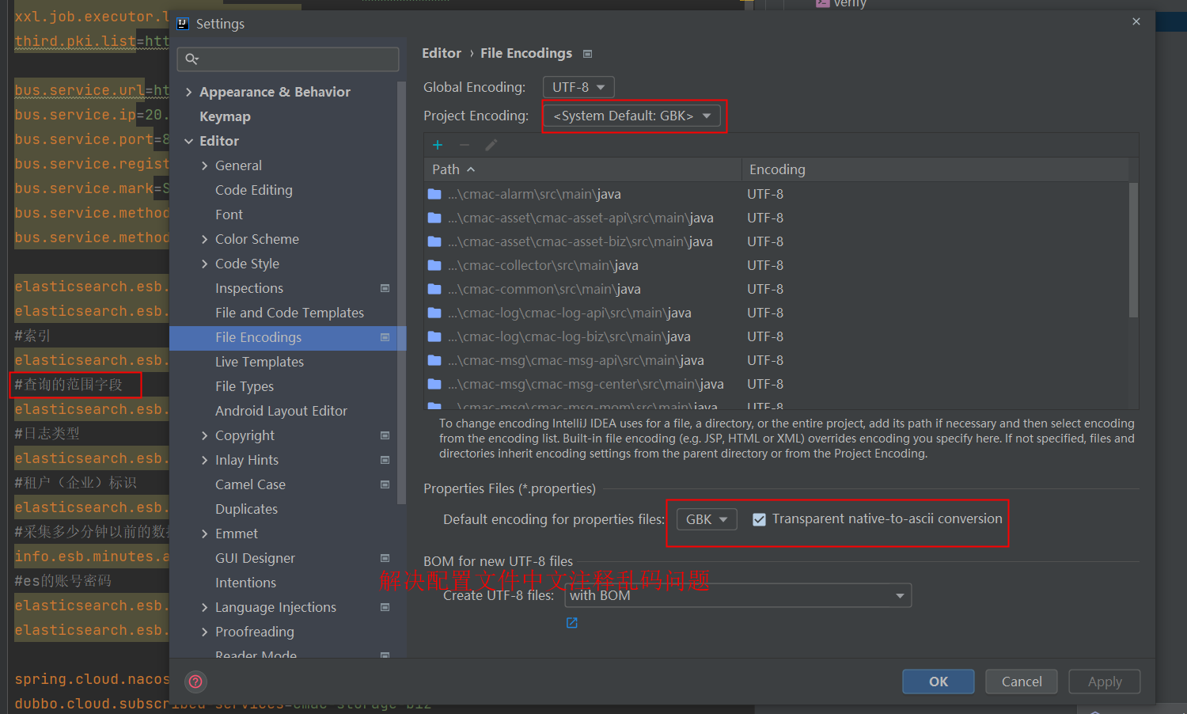Screen dimensions: 1187x714
Task: Click the project-level icon beside File Encodings breadcrumb
Action: pos(587,54)
